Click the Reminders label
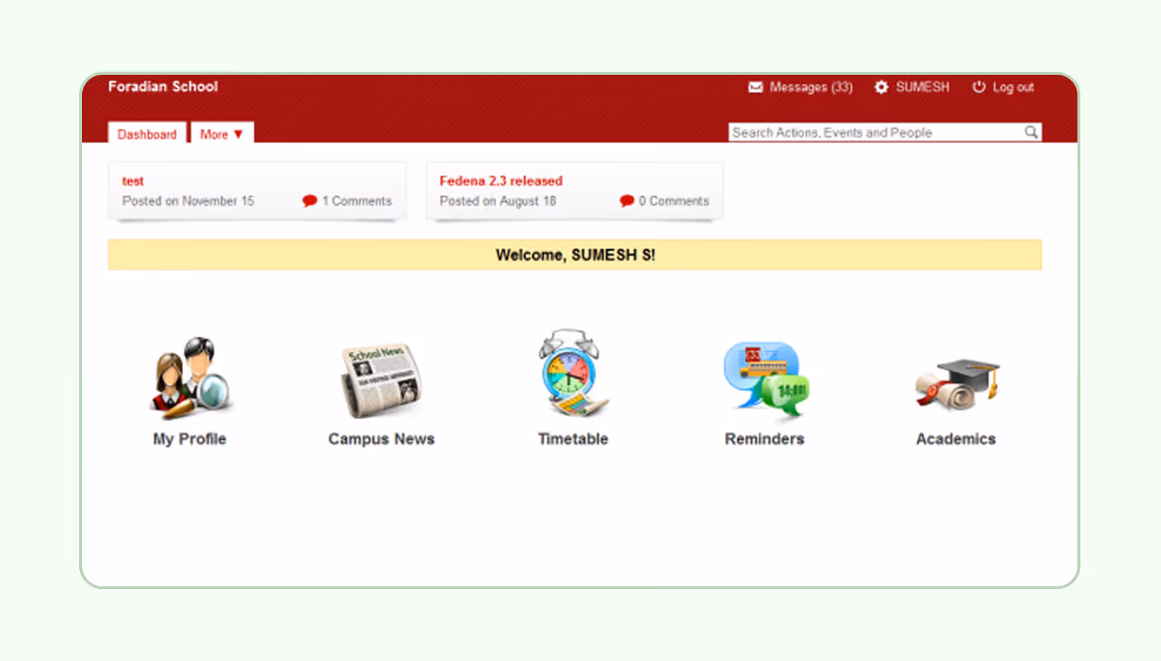The width and height of the screenshot is (1161, 661). point(764,439)
